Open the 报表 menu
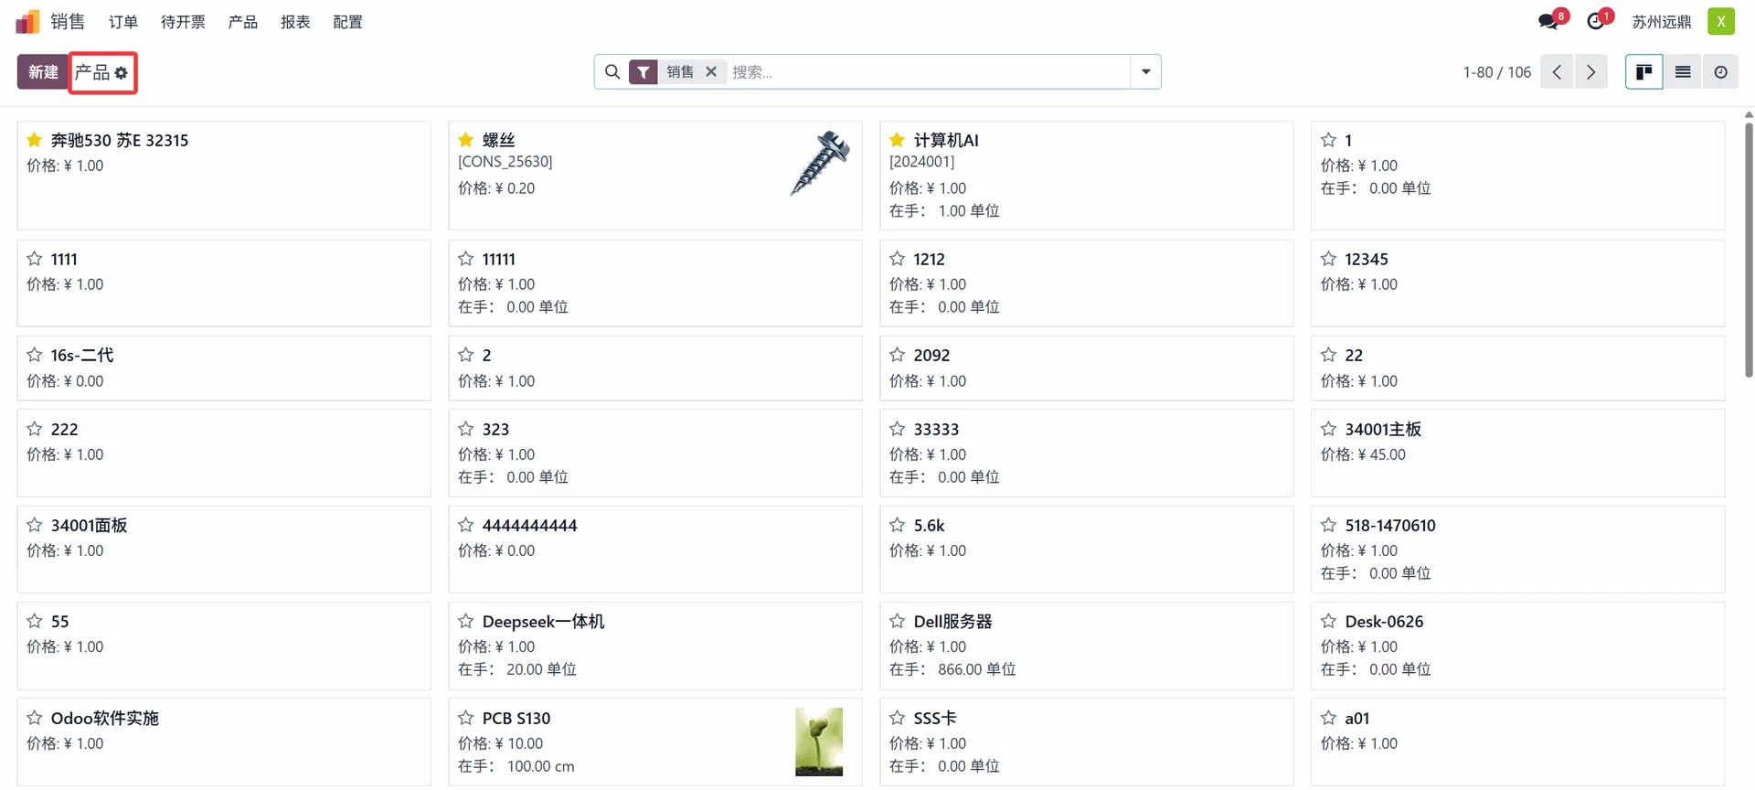 click(295, 22)
